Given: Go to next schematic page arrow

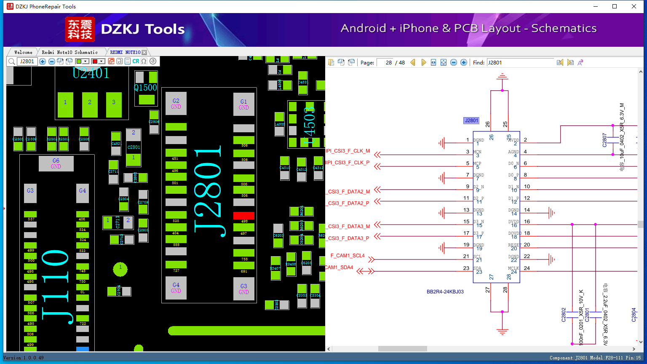Looking at the screenshot, I should coord(423,62).
